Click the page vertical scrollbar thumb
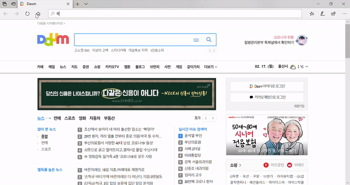This screenshot has width=350, height=185. (347, 41)
